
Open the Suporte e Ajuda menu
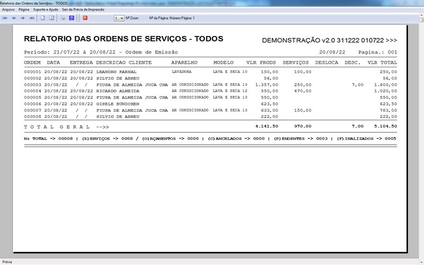(46, 10)
